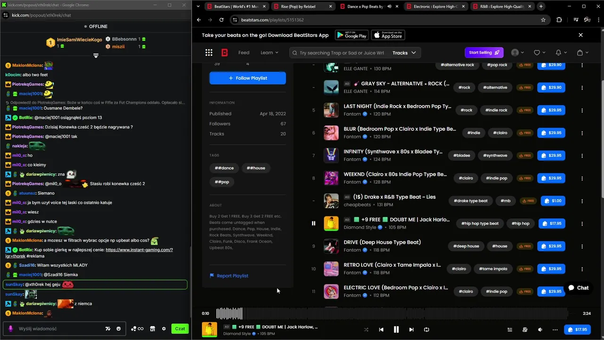
Task: Reload the BeatStars page
Action: (x=221, y=20)
